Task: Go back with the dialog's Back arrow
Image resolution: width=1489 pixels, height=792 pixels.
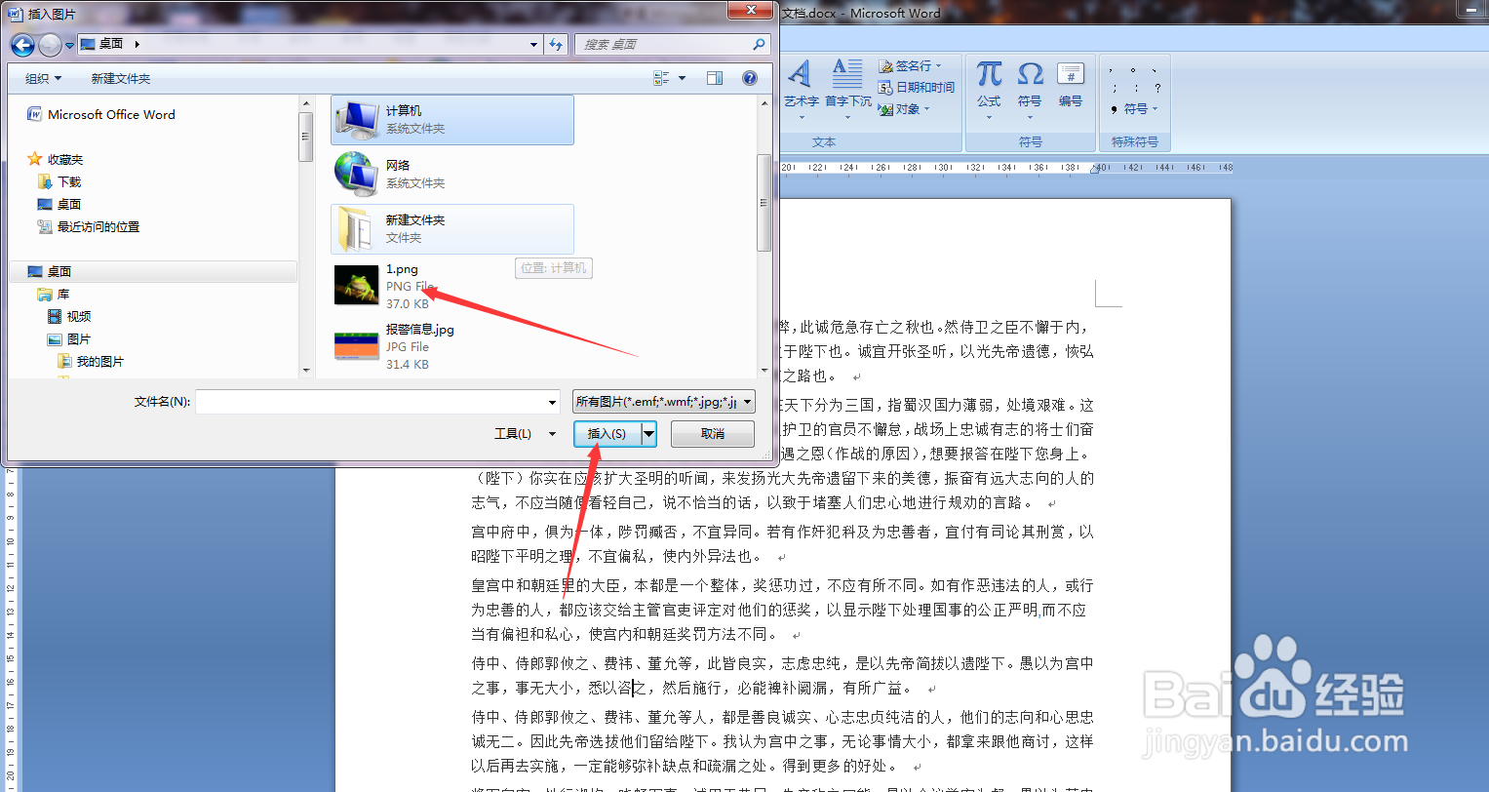Action: click(22, 44)
